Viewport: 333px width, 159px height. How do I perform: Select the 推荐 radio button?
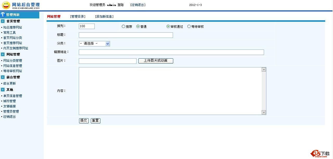tap(123, 26)
